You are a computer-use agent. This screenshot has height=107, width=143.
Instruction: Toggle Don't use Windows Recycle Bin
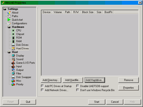(78, 90)
